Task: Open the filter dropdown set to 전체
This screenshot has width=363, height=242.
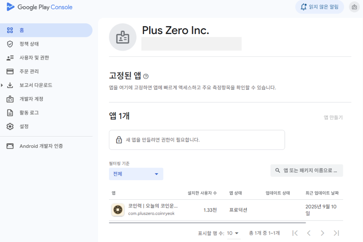Action: 136,174
